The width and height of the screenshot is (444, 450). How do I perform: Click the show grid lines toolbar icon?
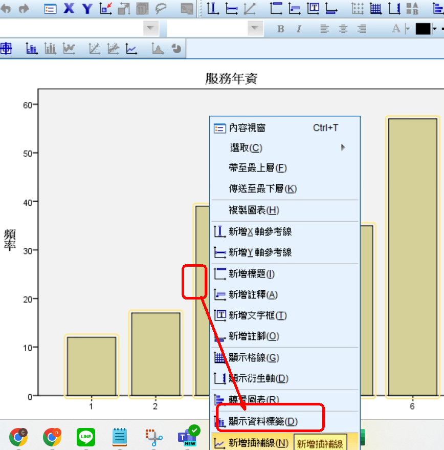pos(375,9)
